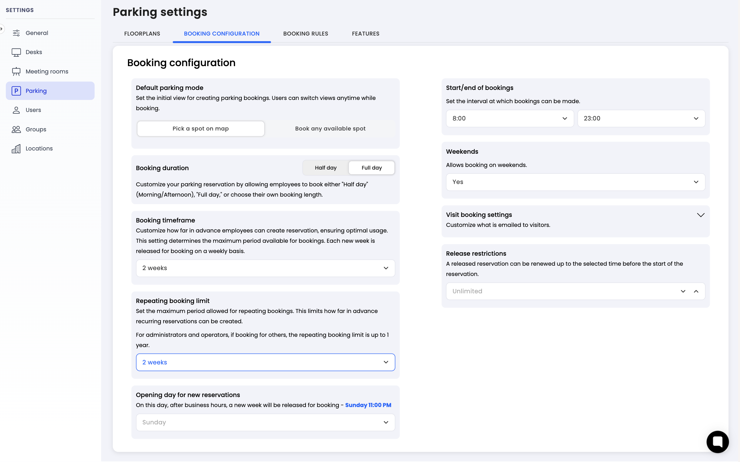Choose Book any available spot mode
The height and width of the screenshot is (462, 740).
[330, 129]
